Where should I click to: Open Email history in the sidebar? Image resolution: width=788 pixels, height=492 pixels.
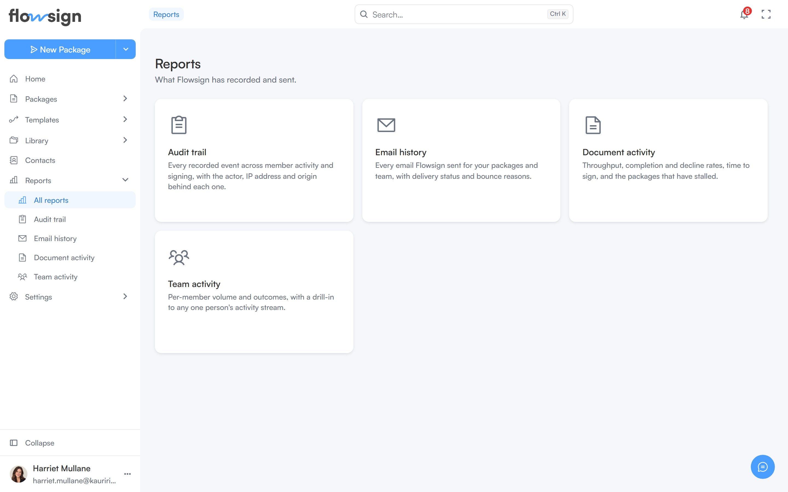70,238
